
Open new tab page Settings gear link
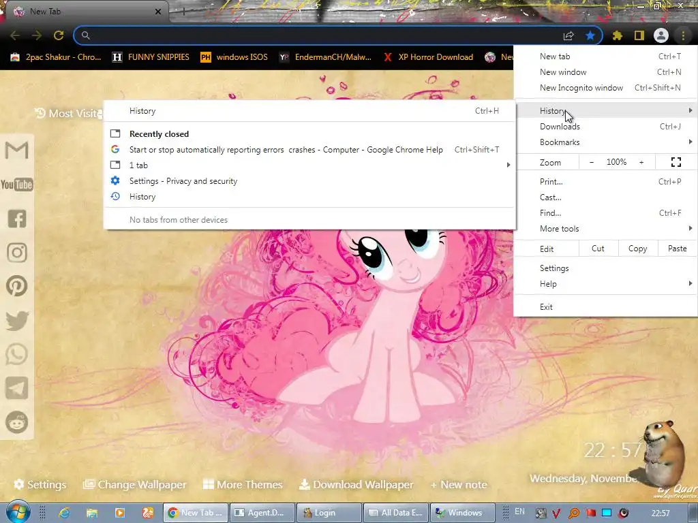click(40, 484)
